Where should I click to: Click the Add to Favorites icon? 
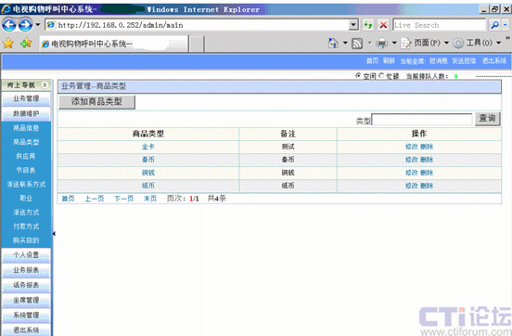point(26,43)
